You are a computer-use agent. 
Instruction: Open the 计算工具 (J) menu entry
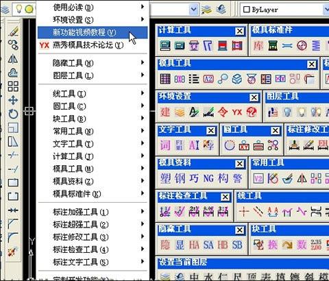tap(93, 156)
